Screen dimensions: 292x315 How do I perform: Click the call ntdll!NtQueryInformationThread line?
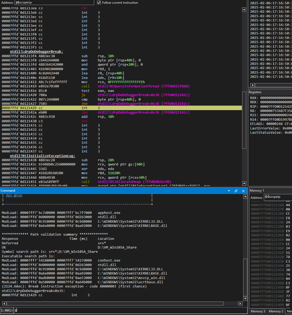point(96,86)
